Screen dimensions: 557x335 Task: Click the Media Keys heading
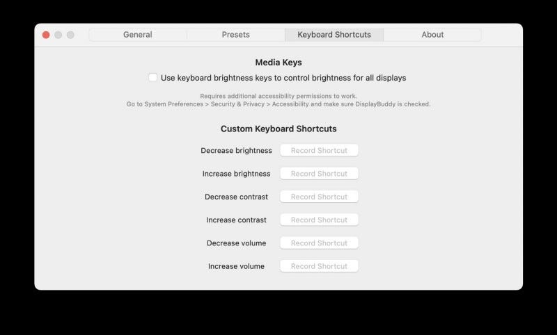pyautogui.click(x=278, y=63)
